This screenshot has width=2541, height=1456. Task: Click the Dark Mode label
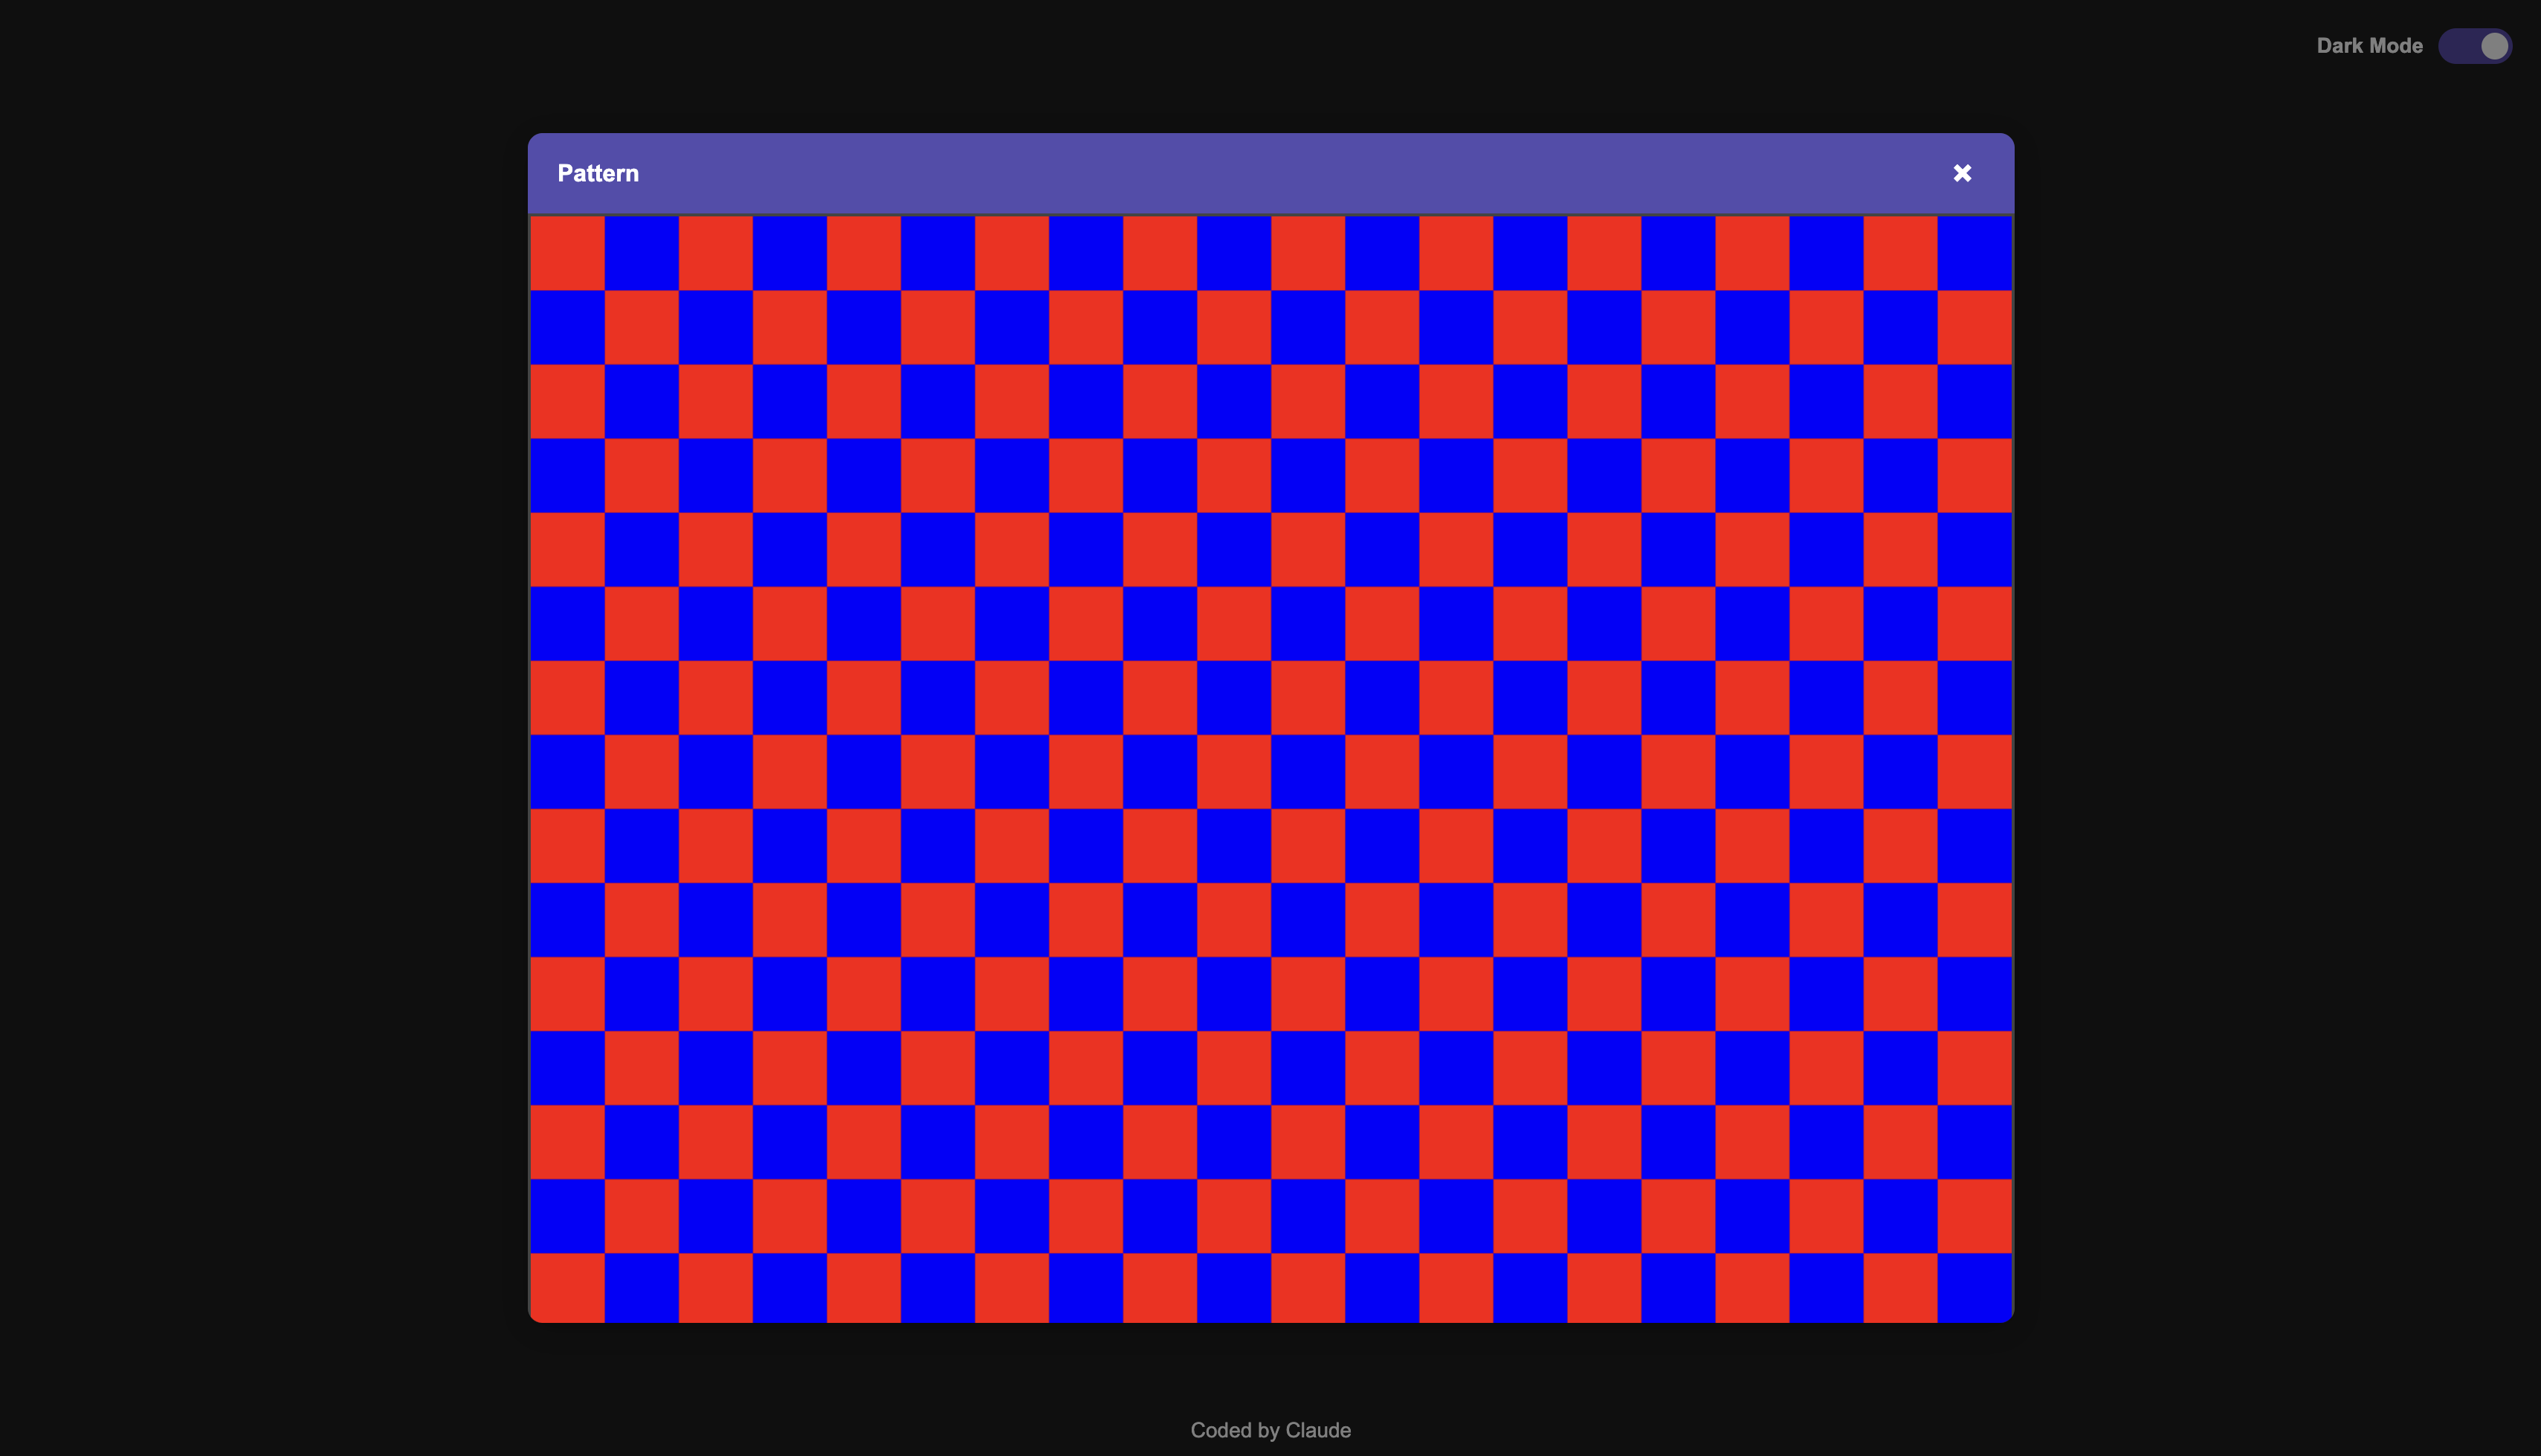(2369, 46)
